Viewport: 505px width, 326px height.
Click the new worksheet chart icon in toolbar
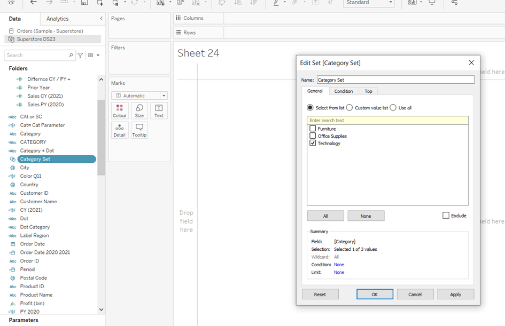(160, 3)
